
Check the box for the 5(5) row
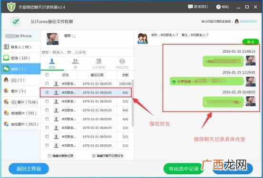tap(47, 101)
